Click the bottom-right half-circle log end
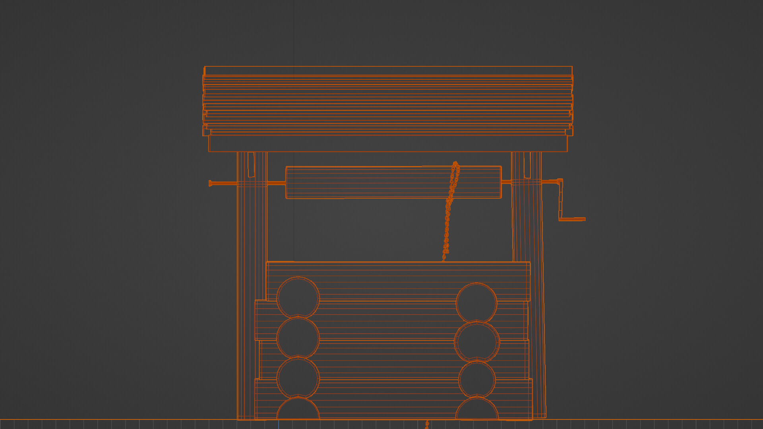763x429 pixels. point(476,410)
